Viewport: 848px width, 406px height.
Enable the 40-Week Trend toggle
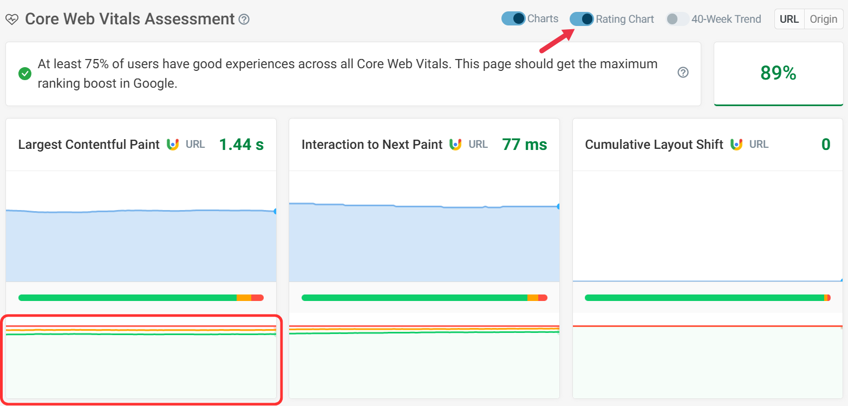click(677, 19)
